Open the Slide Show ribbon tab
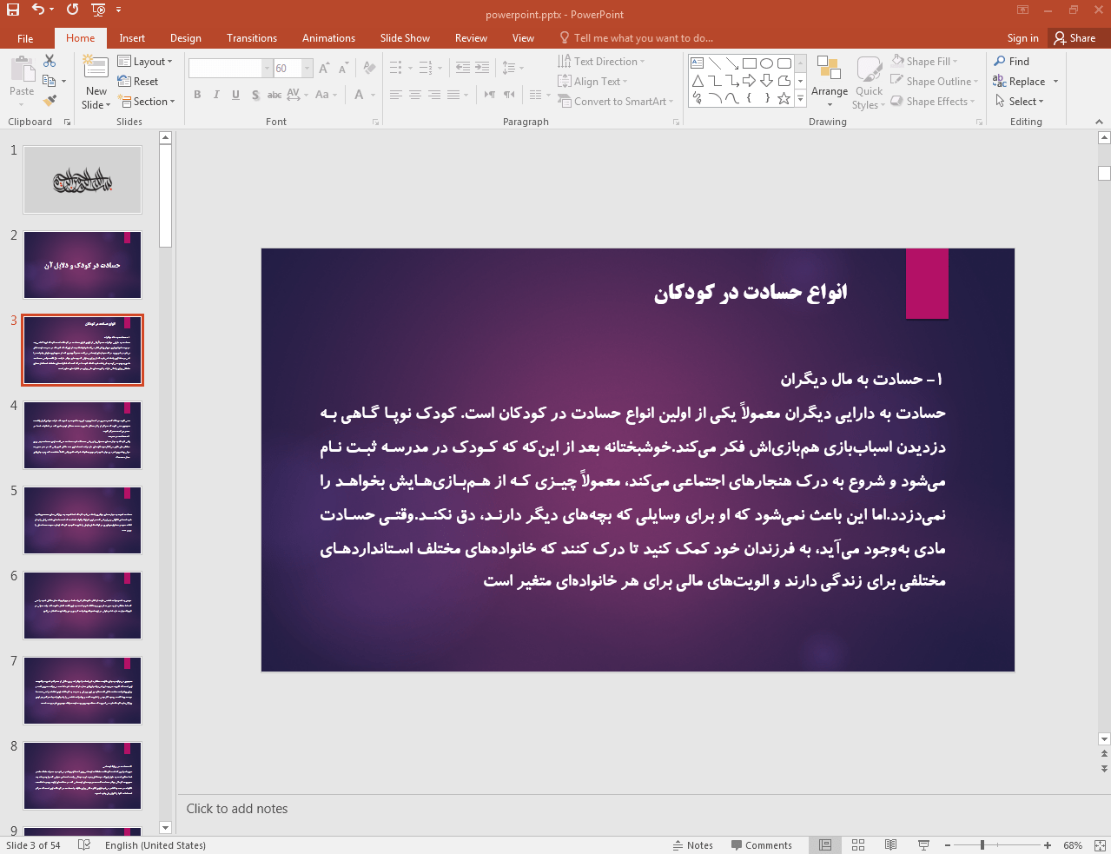 [x=405, y=38]
